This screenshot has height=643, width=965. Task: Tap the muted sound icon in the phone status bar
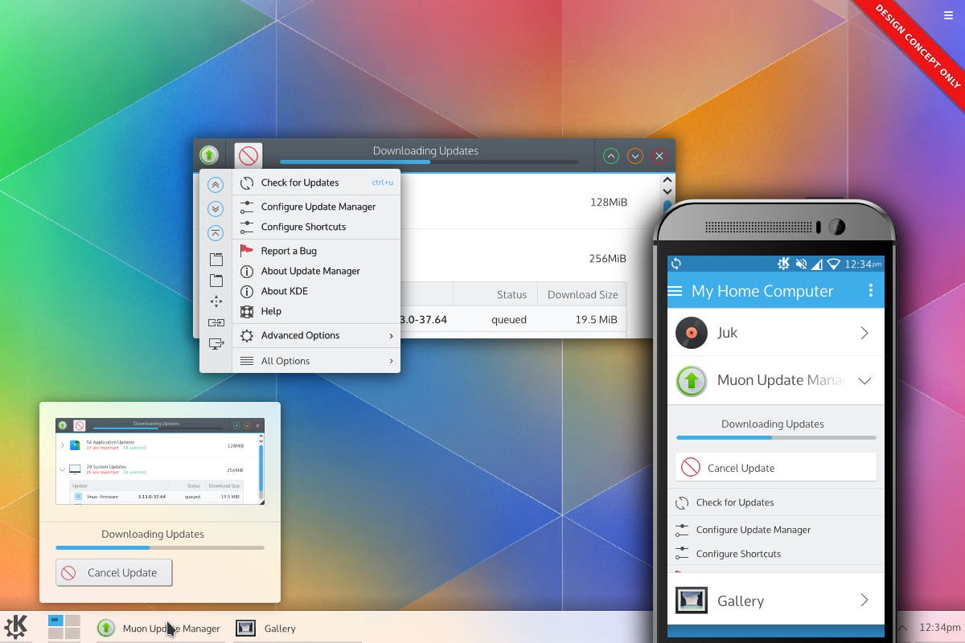point(801,264)
